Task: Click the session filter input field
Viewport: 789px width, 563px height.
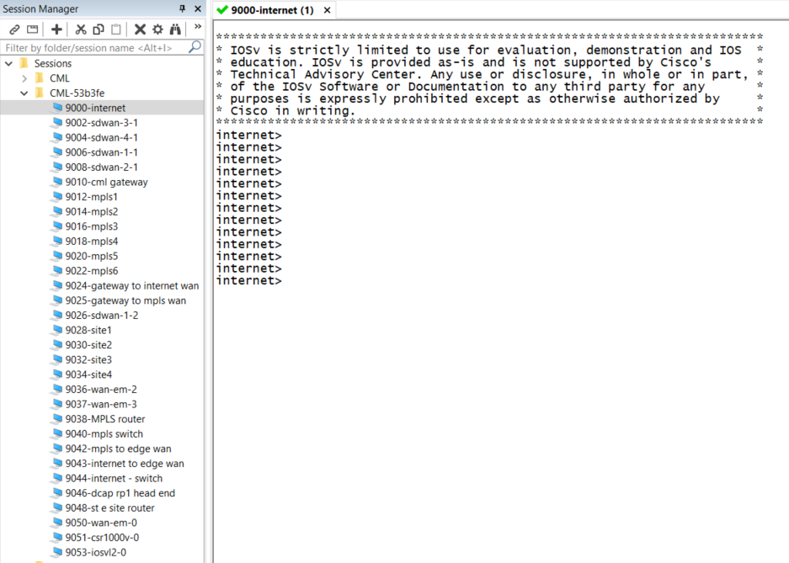Action: coord(93,48)
